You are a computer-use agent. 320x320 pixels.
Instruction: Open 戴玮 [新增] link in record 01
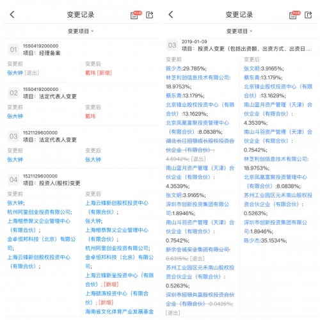point(99,73)
